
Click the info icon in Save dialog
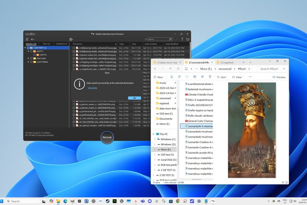[x=79, y=84]
